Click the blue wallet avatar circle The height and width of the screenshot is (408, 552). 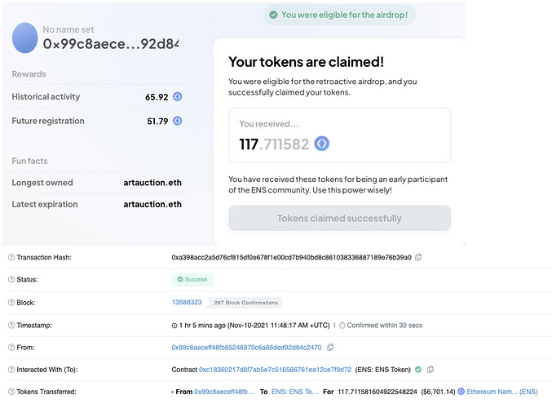point(25,38)
